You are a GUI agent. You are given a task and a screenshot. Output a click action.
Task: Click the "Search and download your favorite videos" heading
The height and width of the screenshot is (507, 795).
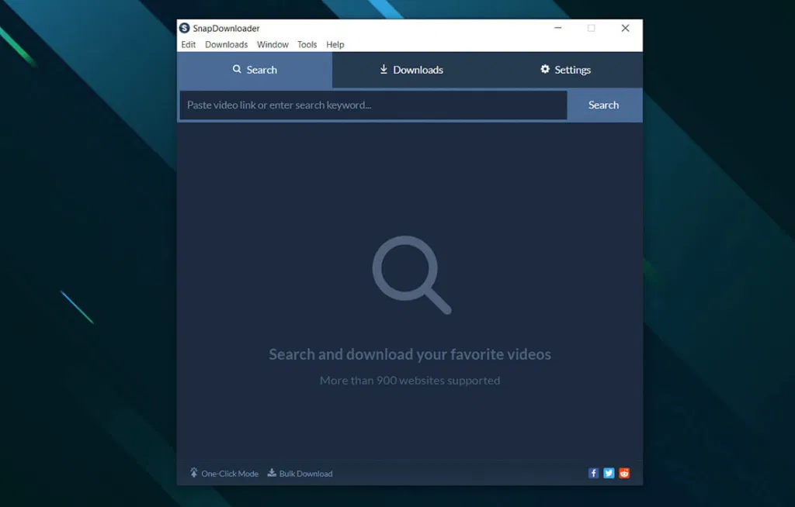point(410,354)
